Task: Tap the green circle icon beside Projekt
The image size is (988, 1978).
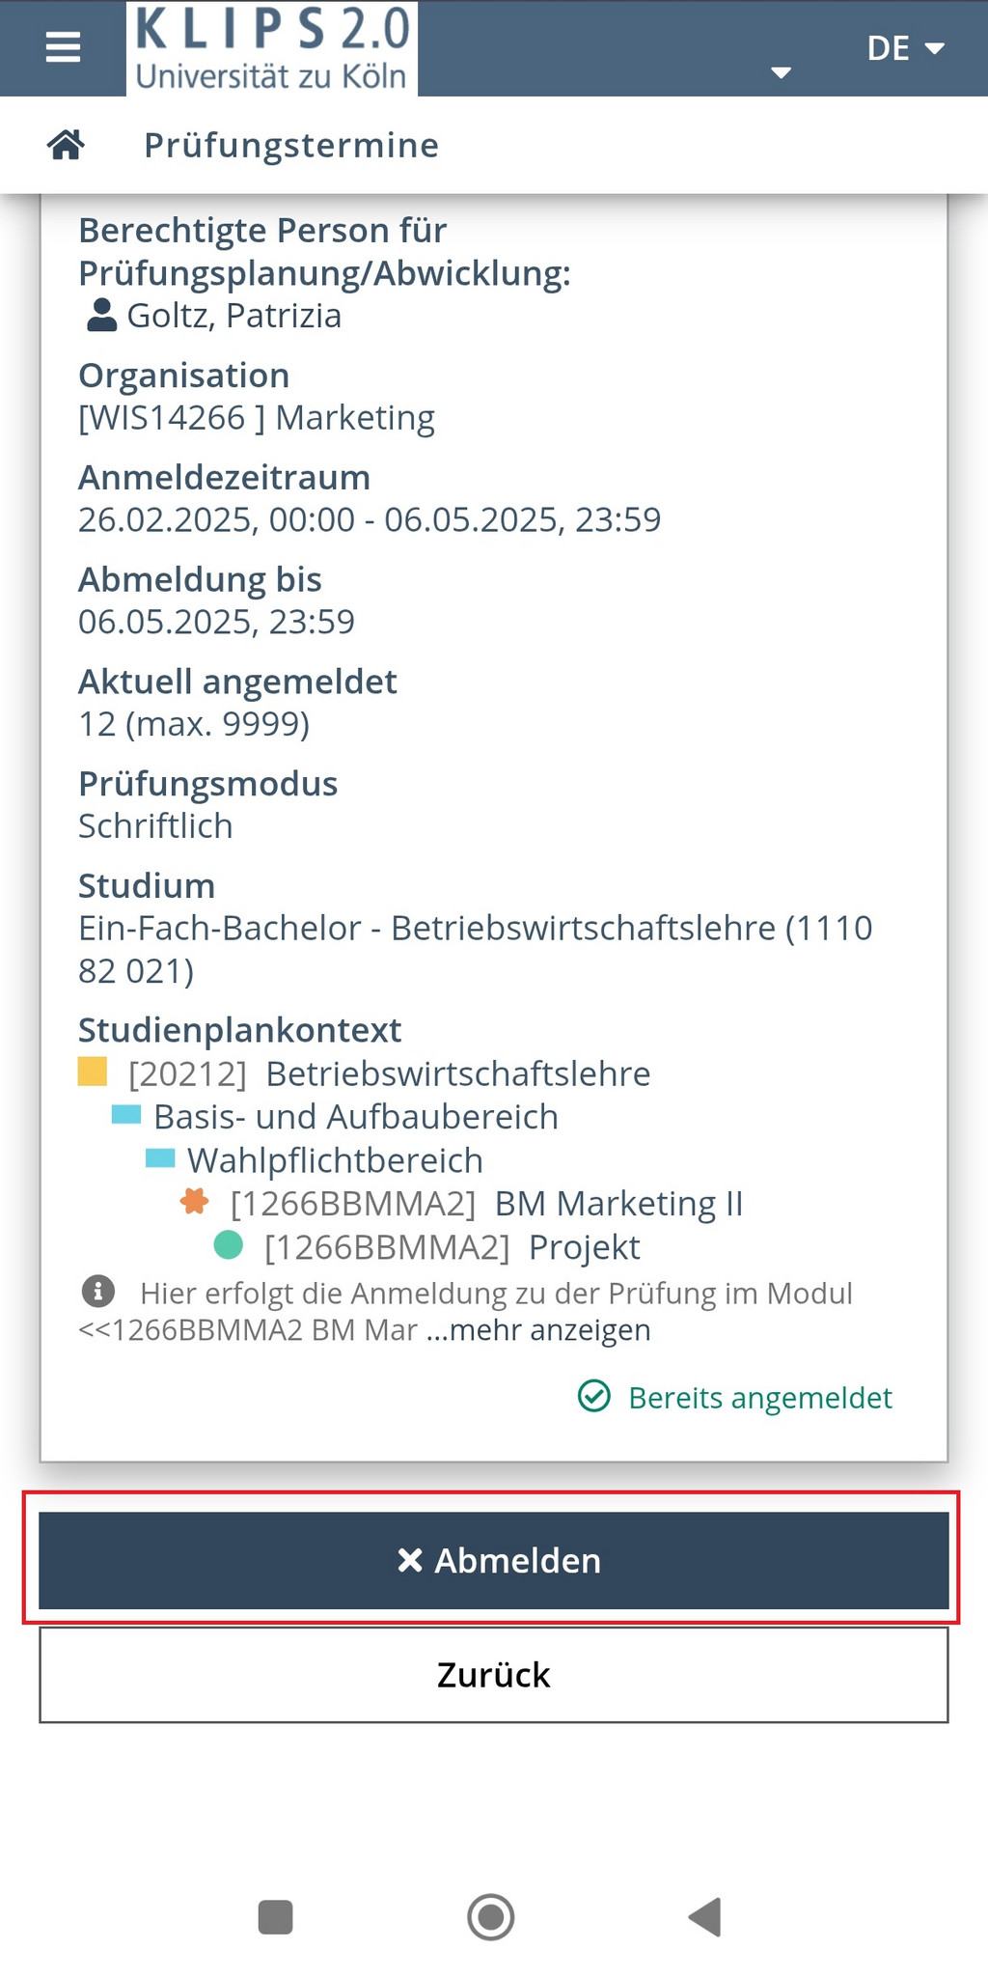Action: 229,1245
